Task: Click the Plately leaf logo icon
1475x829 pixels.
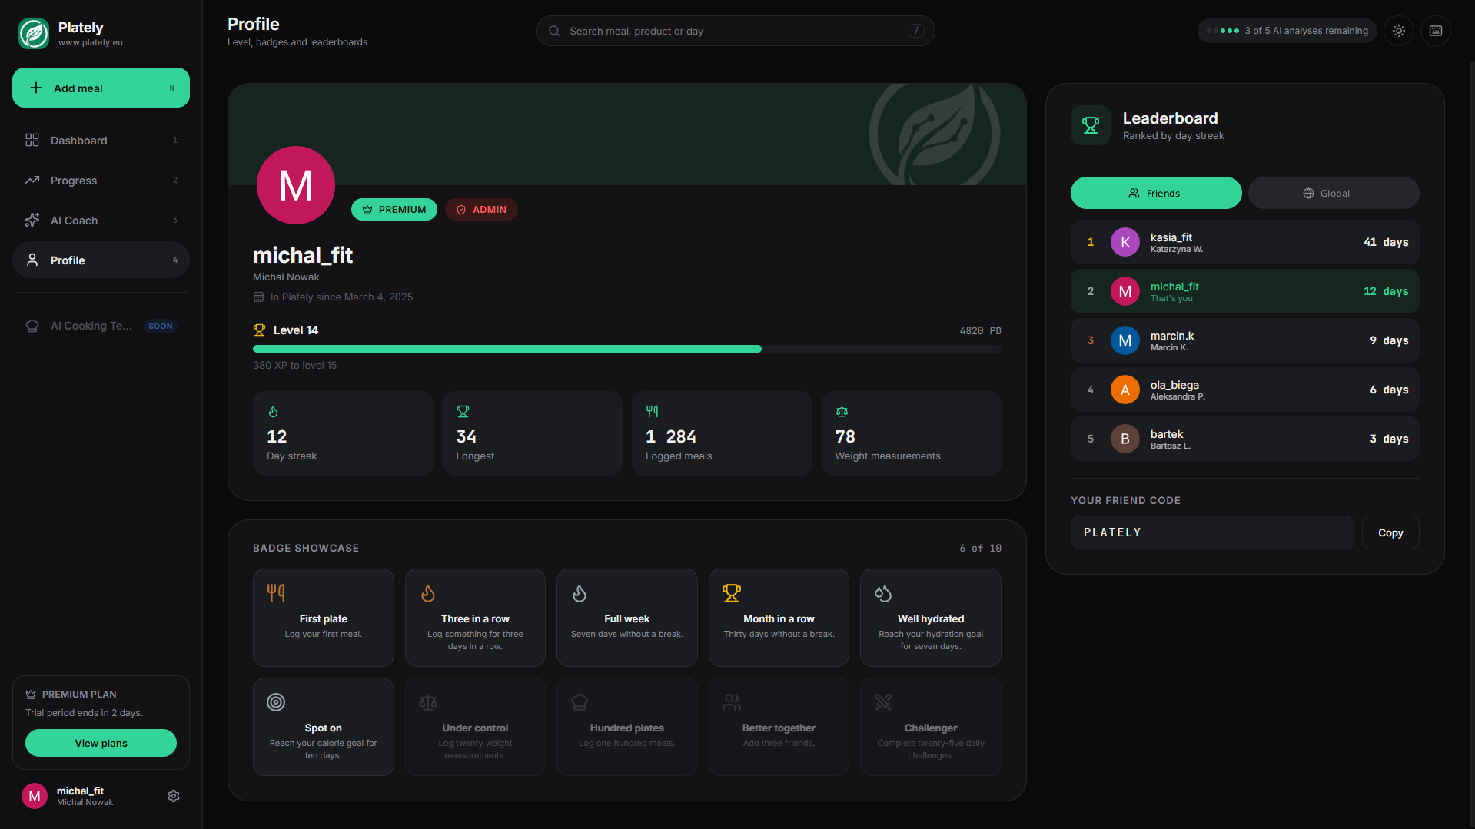Action: pos(34,33)
